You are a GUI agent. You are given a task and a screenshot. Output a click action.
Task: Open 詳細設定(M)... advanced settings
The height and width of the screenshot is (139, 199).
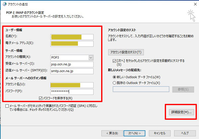pos(181,112)
